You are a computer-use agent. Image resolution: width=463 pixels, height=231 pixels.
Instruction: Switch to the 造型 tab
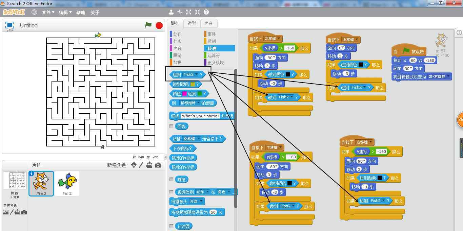coord(192,23)
